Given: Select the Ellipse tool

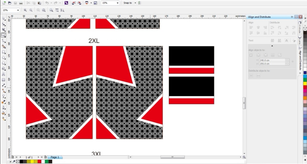Looking at the screenshot, I should click(x=4, y=58).
